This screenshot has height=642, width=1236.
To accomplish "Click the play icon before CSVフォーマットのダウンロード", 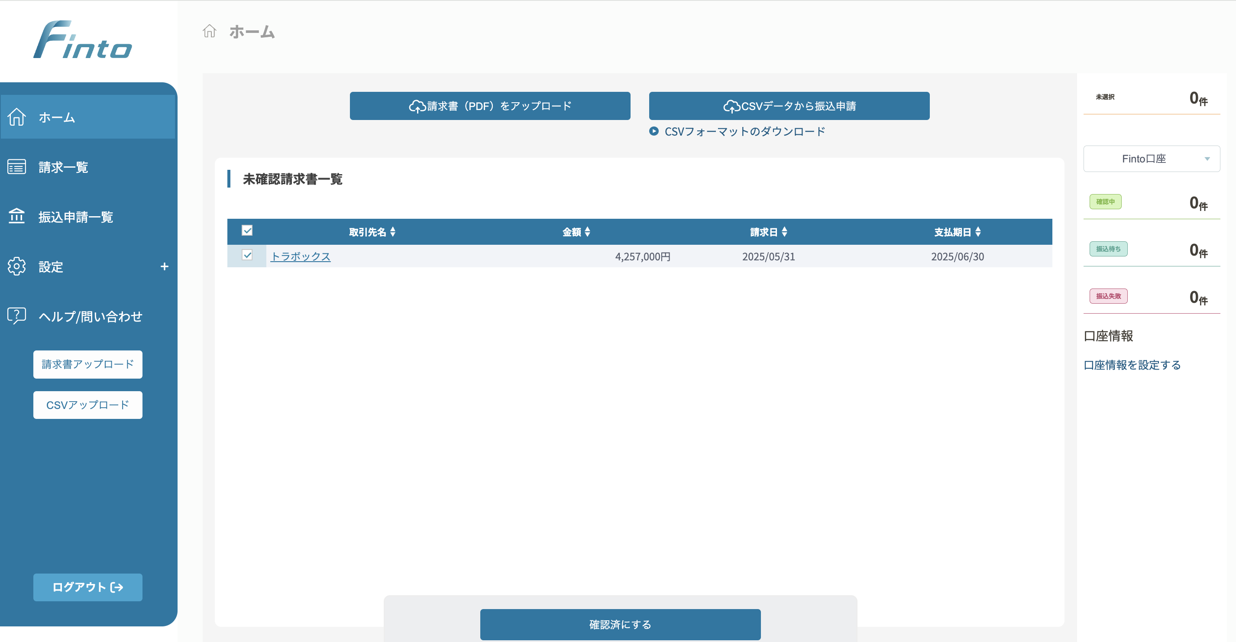I will [654, 131].
